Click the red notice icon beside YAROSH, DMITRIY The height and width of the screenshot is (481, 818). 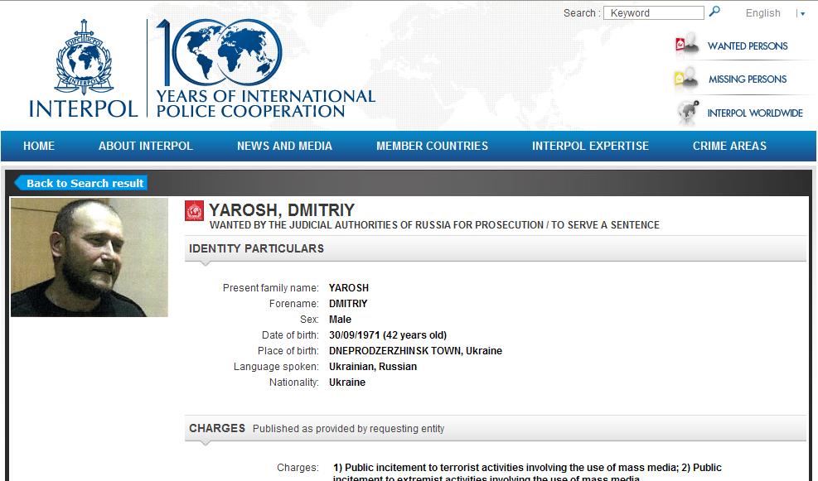coord(194,211)
